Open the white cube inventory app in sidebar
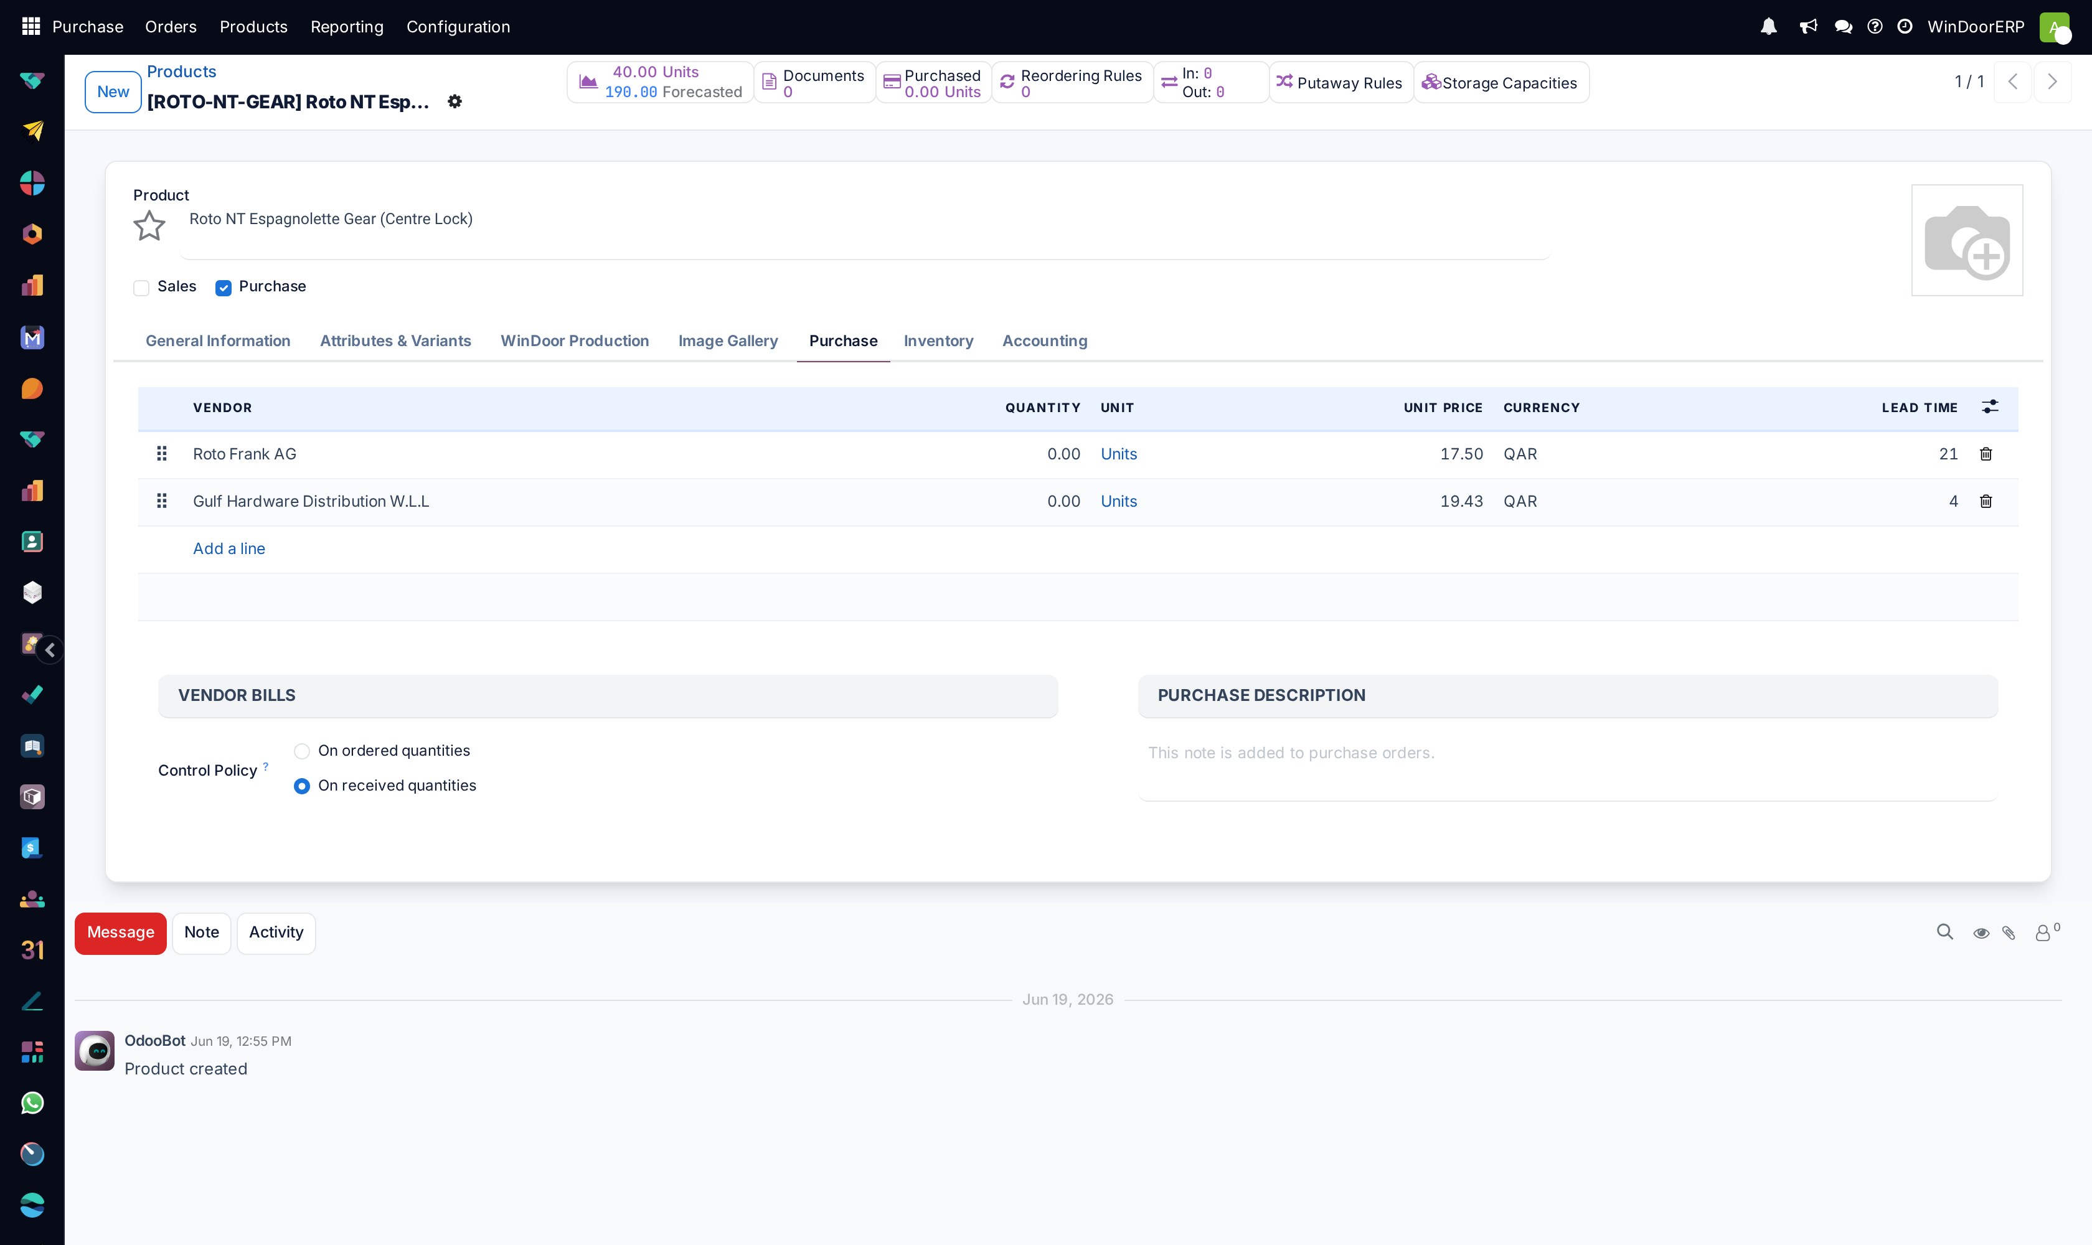The image size is (2092, 1245). [32, 592]
